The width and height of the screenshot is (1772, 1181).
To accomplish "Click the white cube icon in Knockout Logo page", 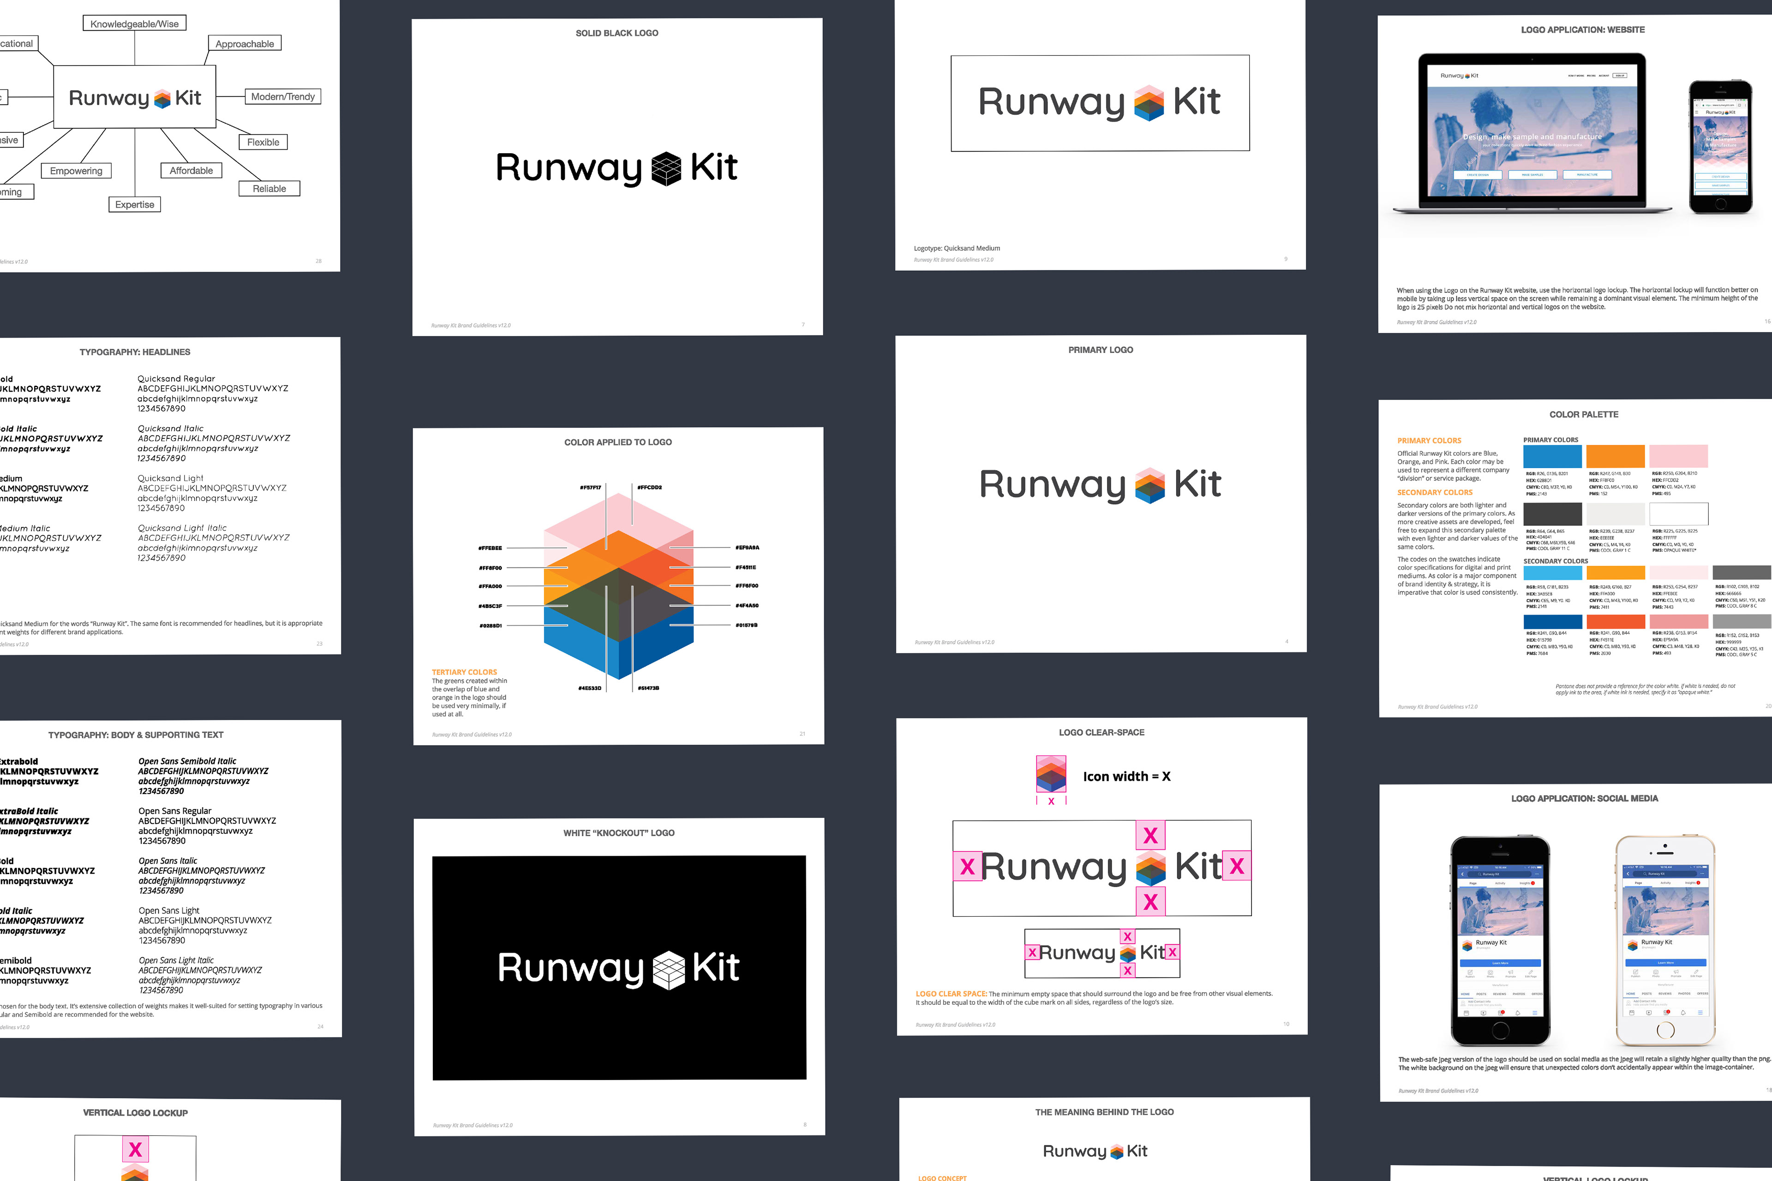I will (668, 969).
